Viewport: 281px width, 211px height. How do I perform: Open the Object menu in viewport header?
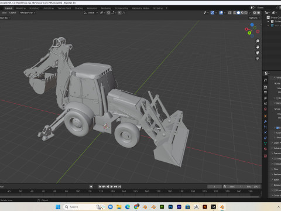click(x=13, y=13)
